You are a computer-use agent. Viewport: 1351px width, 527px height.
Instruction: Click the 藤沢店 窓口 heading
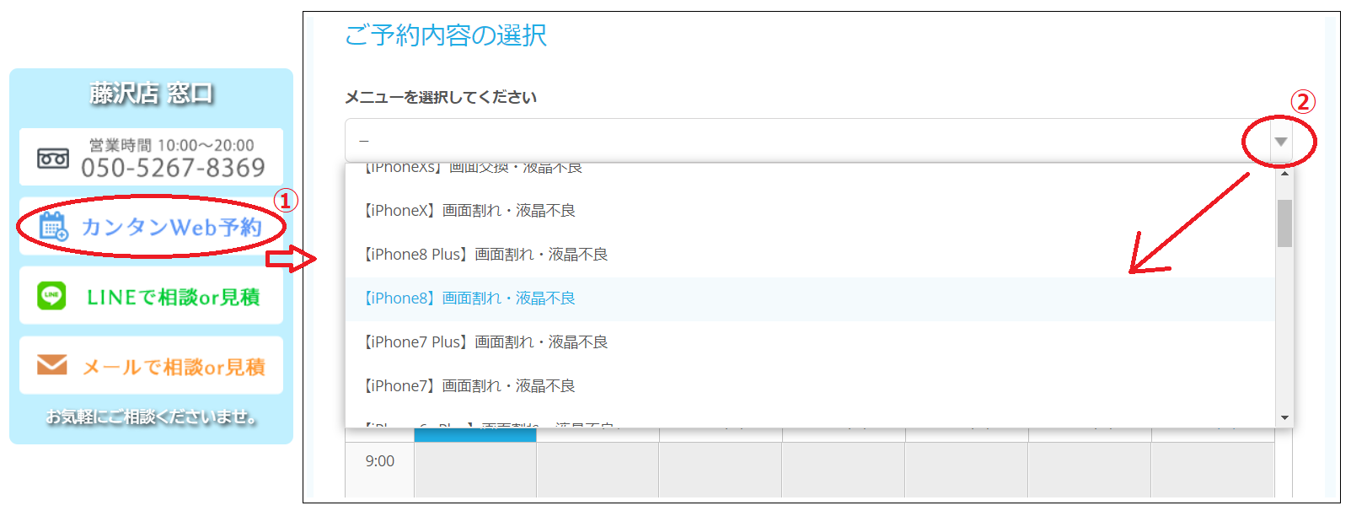click(152, 94)
